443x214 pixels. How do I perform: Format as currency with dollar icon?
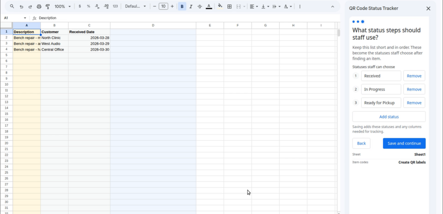click(x=80, y=6)
